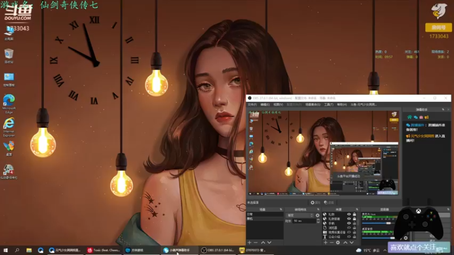Show the 公会介绍 text source via eye icon
The image size is (454, 255).
point(349,236)
